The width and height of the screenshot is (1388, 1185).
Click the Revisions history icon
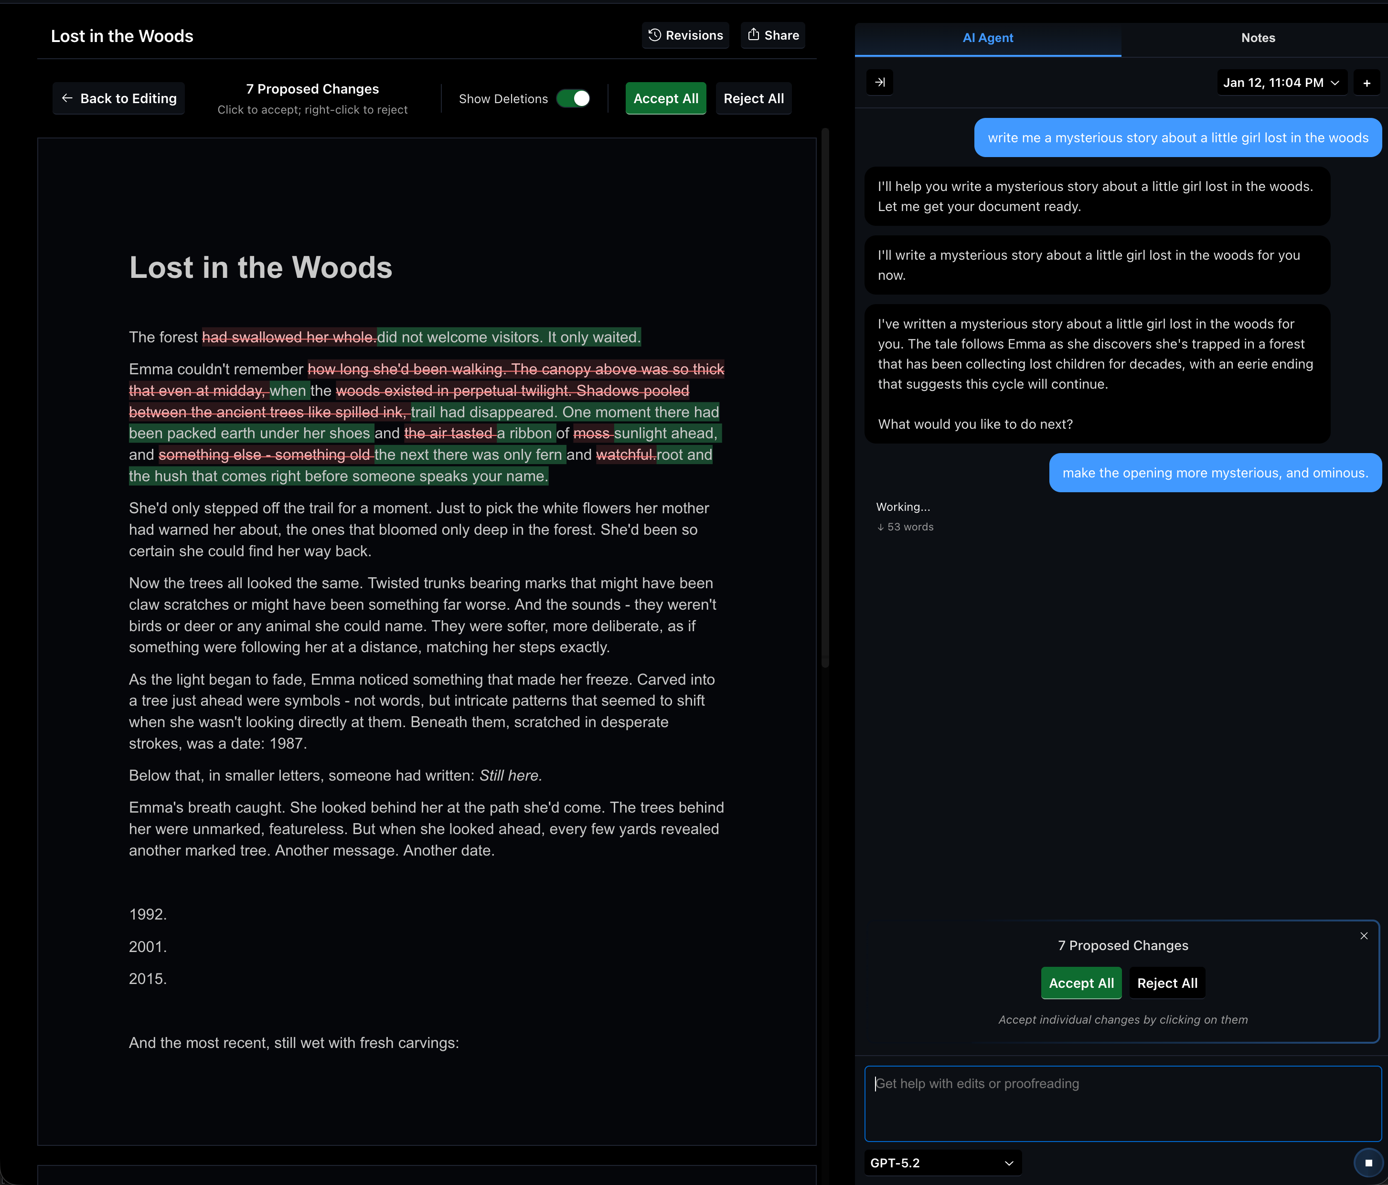[x=654, y=35]
